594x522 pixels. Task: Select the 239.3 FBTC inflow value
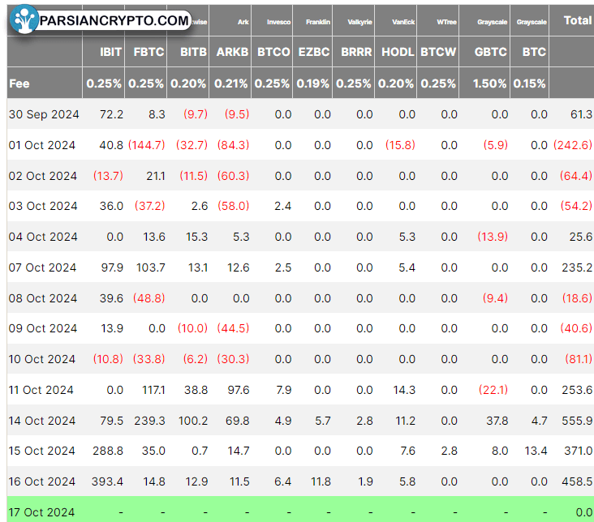(149, 421)
